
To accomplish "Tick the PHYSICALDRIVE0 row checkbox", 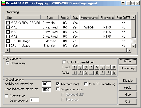I will click(8, 23).
